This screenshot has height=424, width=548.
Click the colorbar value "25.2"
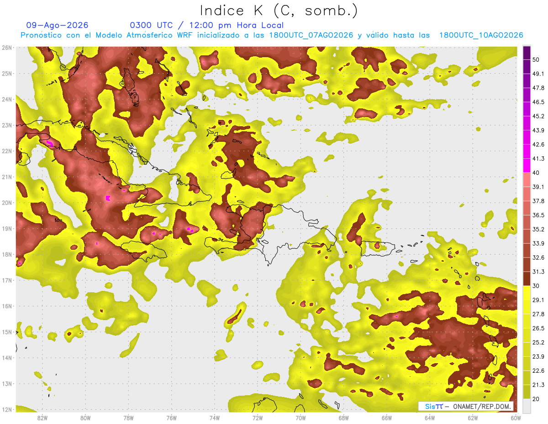[x=538, y=343]
